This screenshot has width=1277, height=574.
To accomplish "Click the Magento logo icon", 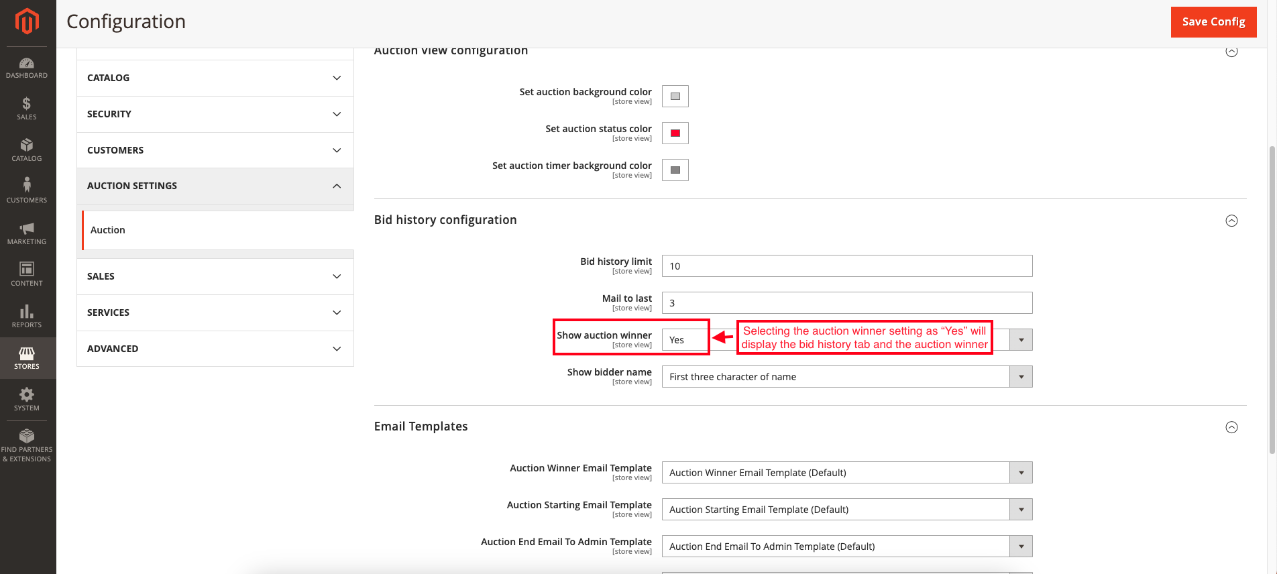I will point(27,21).
